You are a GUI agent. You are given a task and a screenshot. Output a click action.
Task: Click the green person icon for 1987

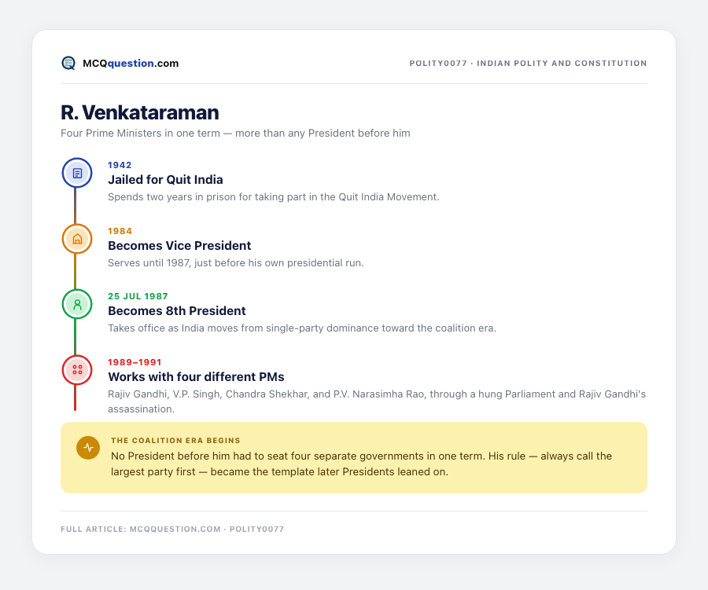[x=77, y=304]
